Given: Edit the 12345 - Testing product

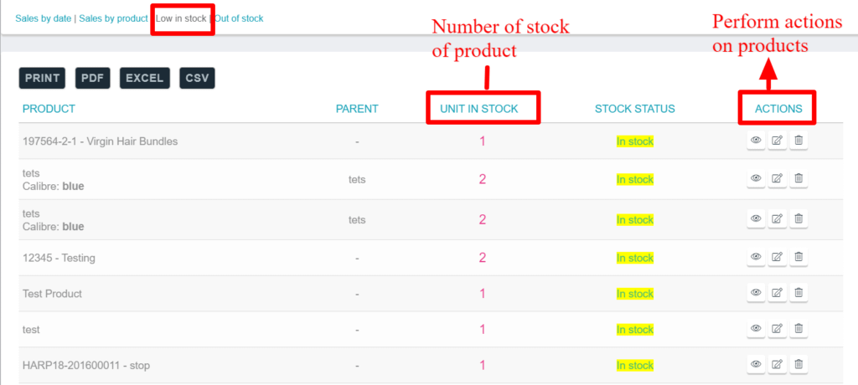Looking at the screenshot, I should 777,257.
